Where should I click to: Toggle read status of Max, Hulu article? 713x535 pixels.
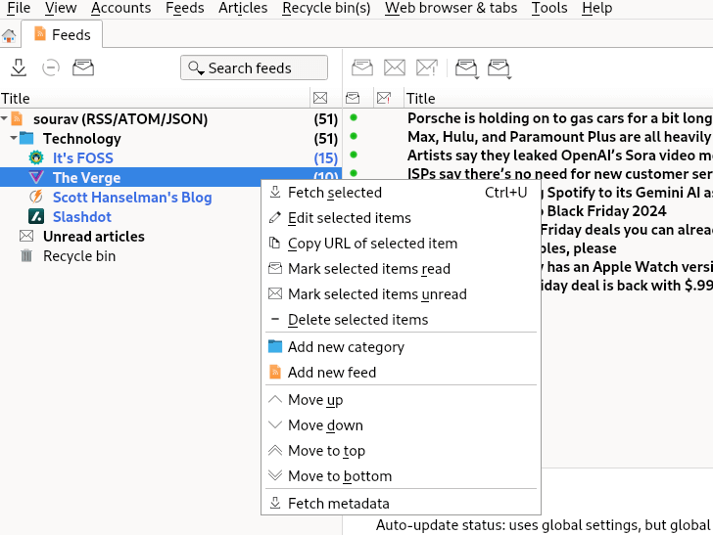coord(354,137)
